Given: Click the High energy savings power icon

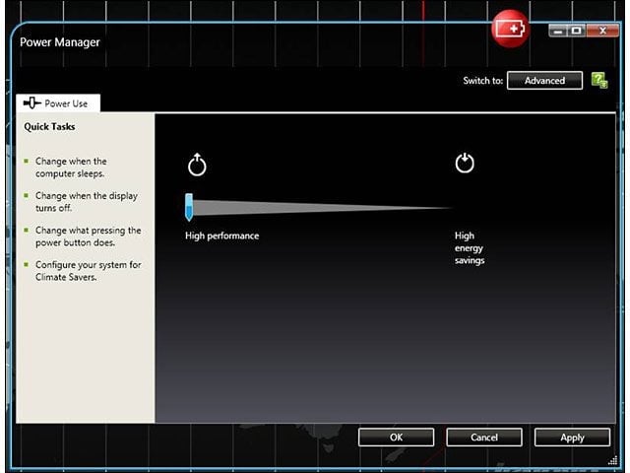Looking at the screenshot, I should pyautogui.click(x=465, y=163).
